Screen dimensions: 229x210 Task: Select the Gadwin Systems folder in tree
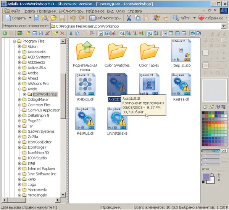pos(41,131)
